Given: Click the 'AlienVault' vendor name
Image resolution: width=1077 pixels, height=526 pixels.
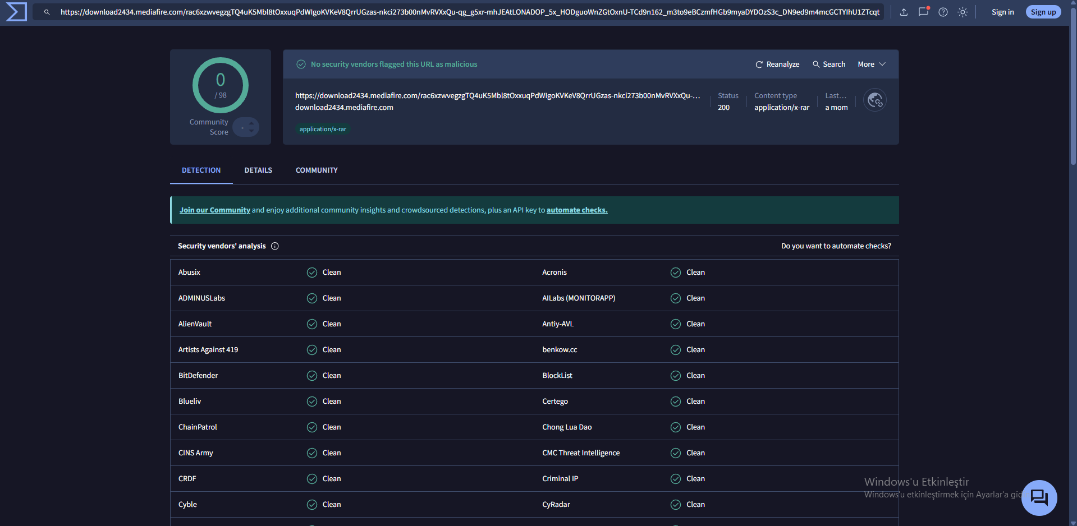Looking at the screenshot, I should click(195, 324).
